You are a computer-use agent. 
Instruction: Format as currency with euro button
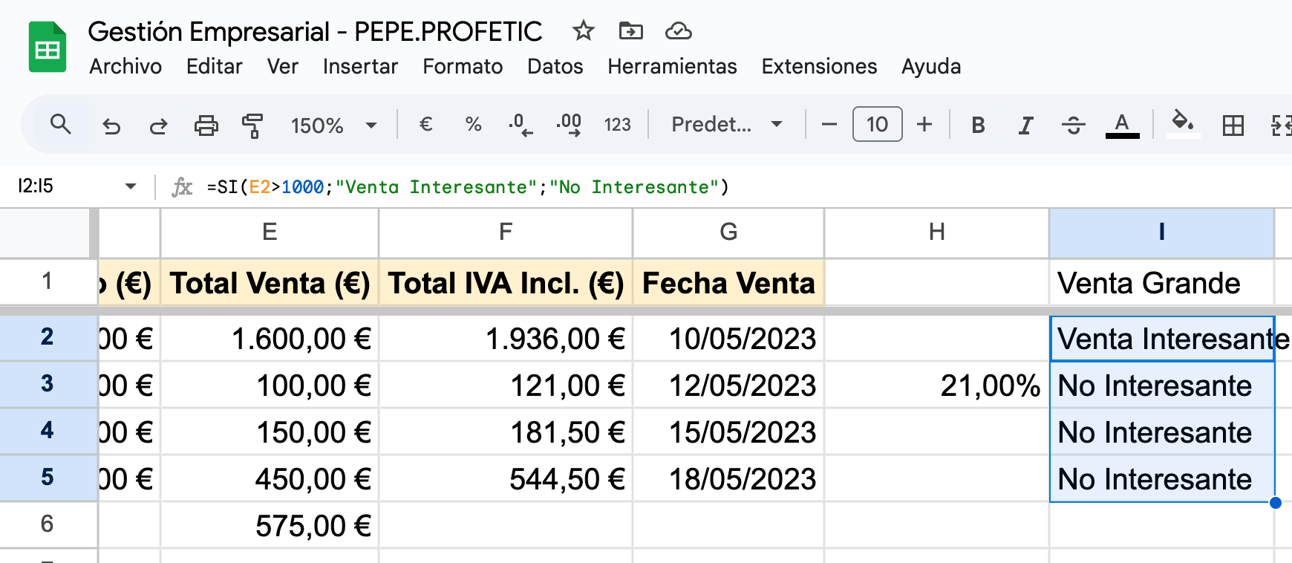click(x=425, y=125)
